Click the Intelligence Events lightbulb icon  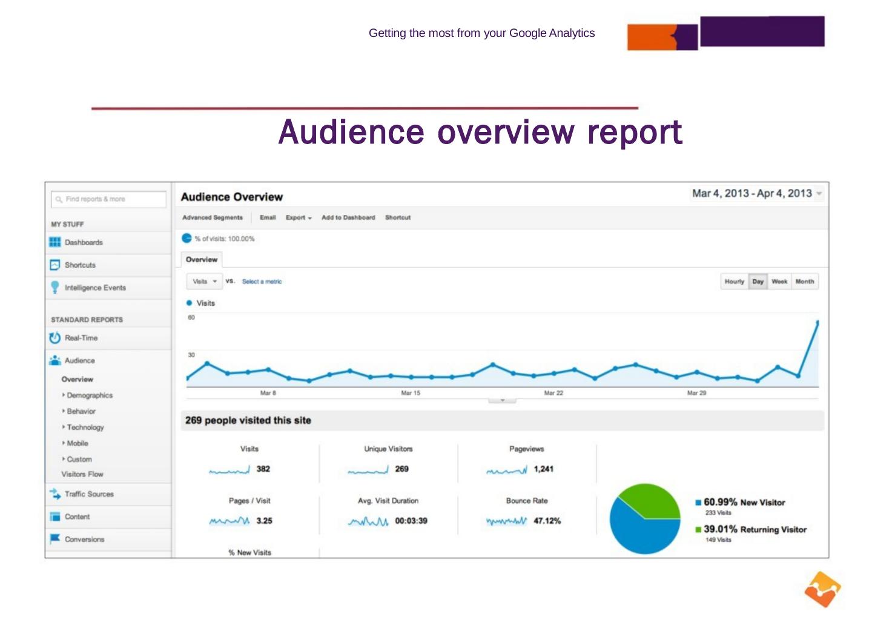point(54,288)
